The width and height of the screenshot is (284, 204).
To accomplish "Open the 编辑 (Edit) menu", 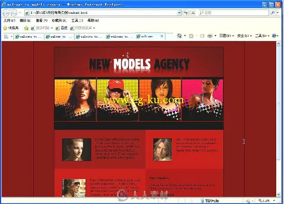I will click(x=26, y=21).
